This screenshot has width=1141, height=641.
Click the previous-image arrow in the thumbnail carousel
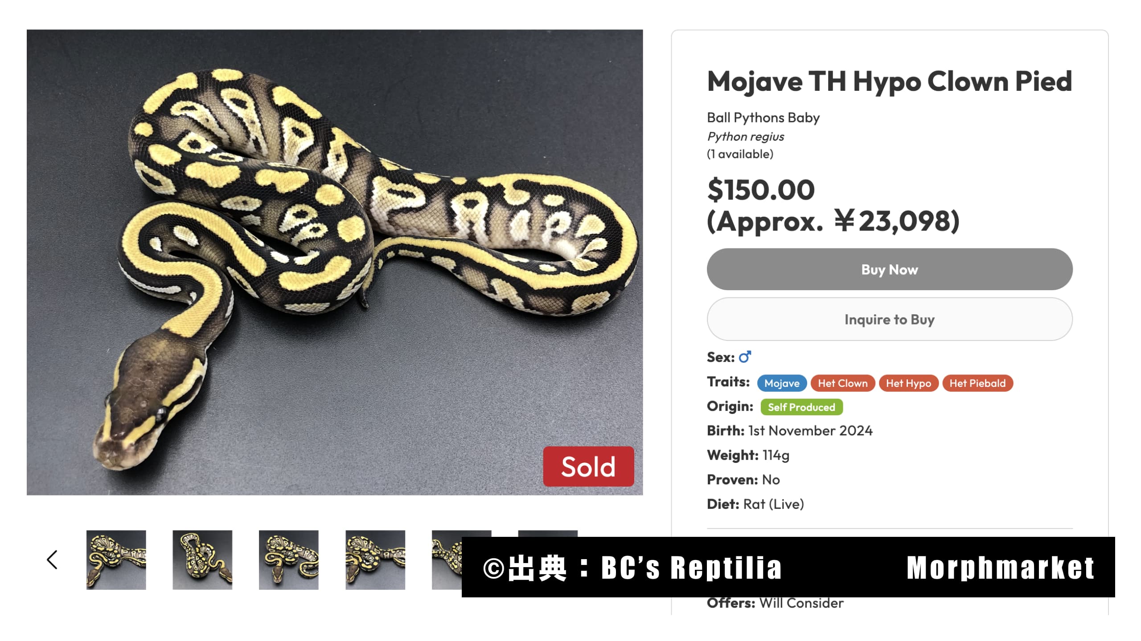tap(52, 560)
